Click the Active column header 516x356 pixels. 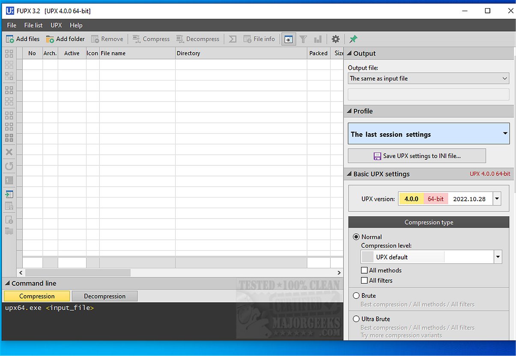72,53
